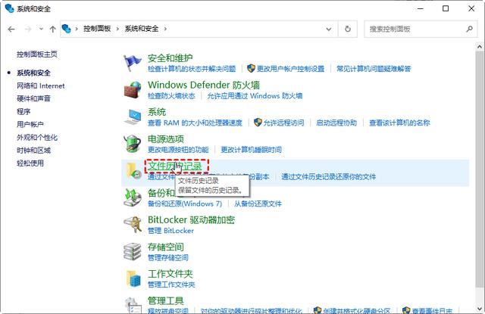Image resolution: width=485 pixels, height=314 pixels.
Task: Expand chevron before 控制面板 in breadcrumb
Action: 77,29
